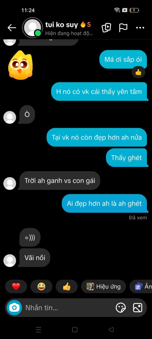Tap the partially visible Ản chip
This screenshot has height=339, width=152.
click(141, 287)
